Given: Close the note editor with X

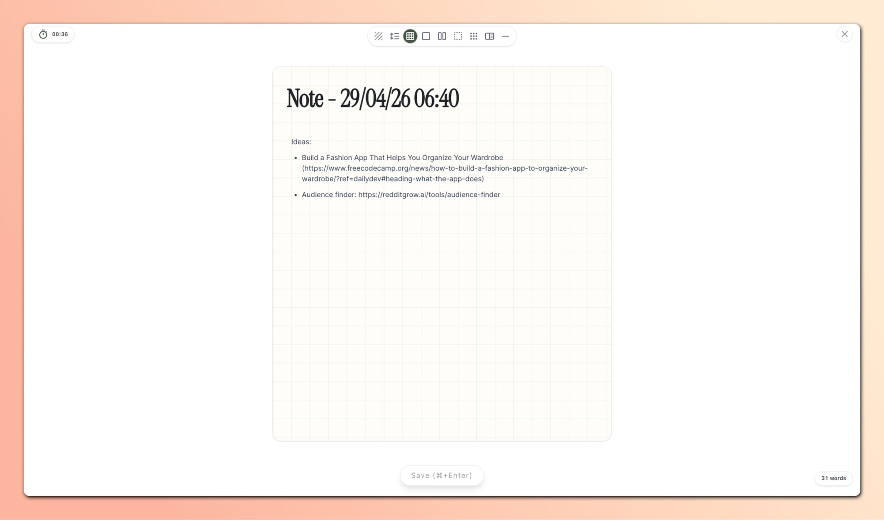Looking at the screenshot, I should point(845,34).
